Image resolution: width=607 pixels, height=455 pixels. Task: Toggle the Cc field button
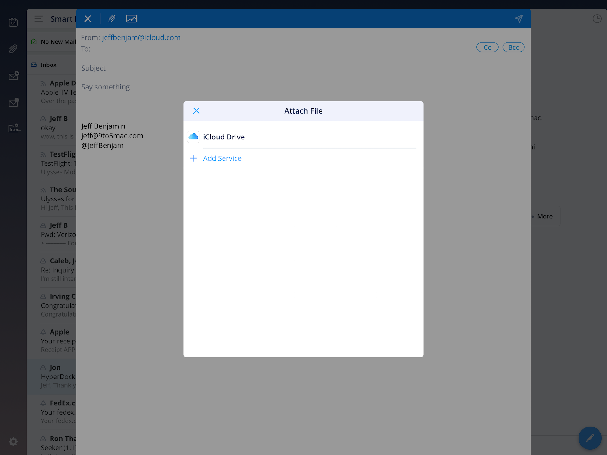(487, 47)
